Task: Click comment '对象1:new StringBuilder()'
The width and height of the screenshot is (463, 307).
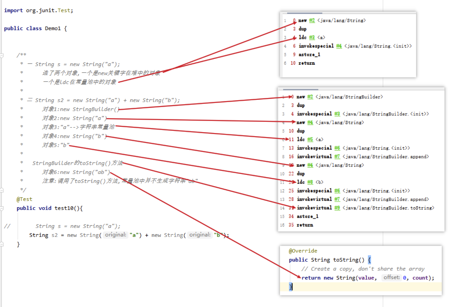Action: point(81,109)
